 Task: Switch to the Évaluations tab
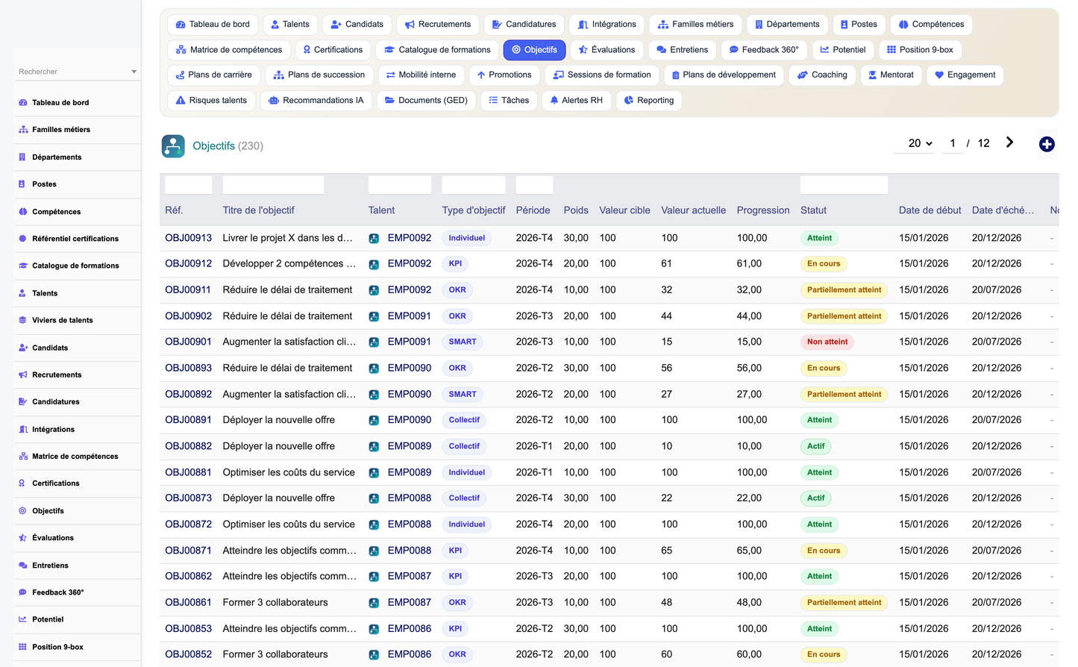pos(607,50)
